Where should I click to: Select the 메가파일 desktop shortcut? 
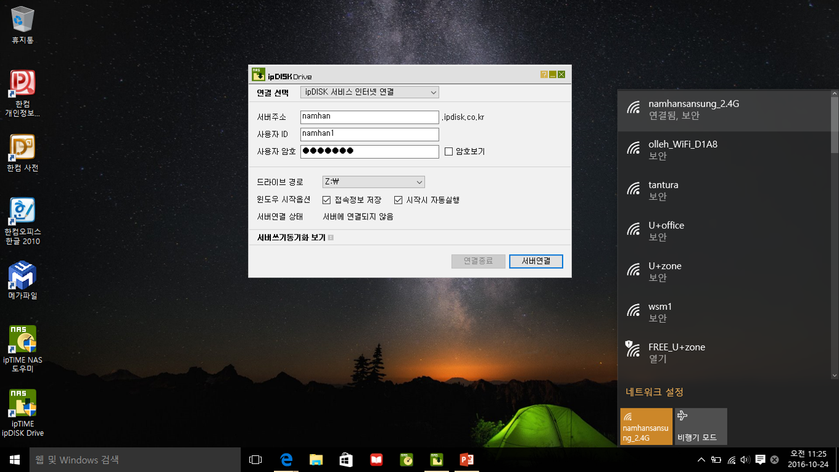click(23, 281)
